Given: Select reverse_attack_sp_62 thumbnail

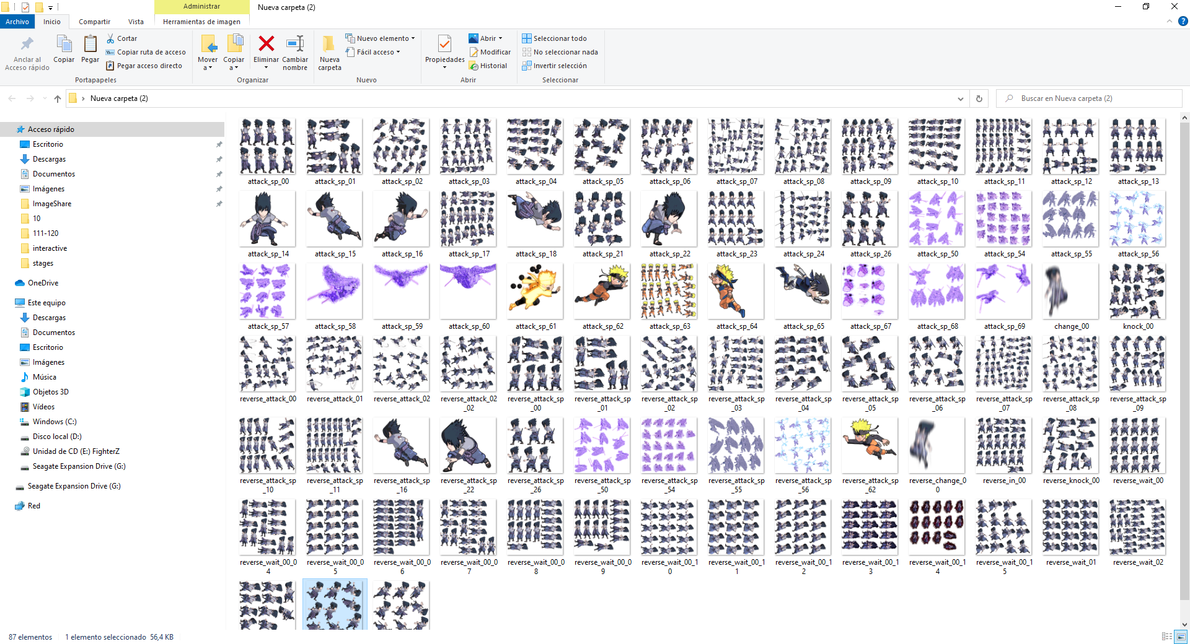Looking at the screenshot, I should [x=870, y=445].
